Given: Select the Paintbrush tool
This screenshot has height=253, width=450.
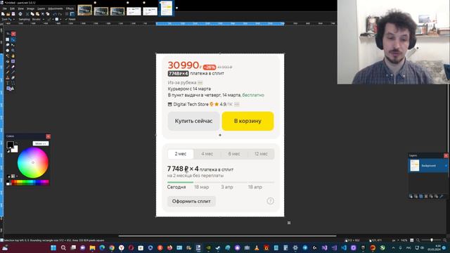Looking at the screenshot, I should click(x=8, y=67).
